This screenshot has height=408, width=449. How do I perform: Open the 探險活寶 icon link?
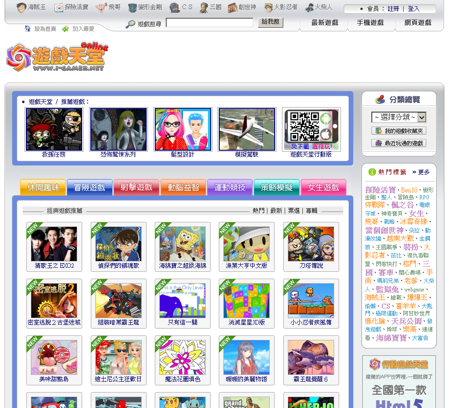click(x=59, y=8)
